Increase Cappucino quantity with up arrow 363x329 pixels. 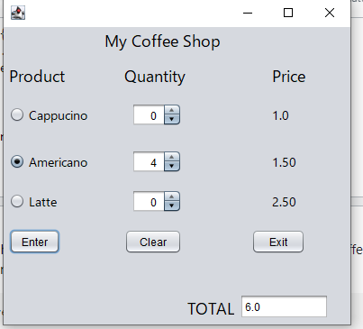pyautogui.click(x=172, y=110)
